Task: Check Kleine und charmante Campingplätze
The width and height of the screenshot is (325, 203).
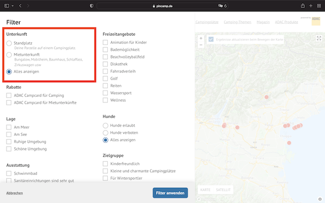Action: pyautogui.click(x=105, y=171)
